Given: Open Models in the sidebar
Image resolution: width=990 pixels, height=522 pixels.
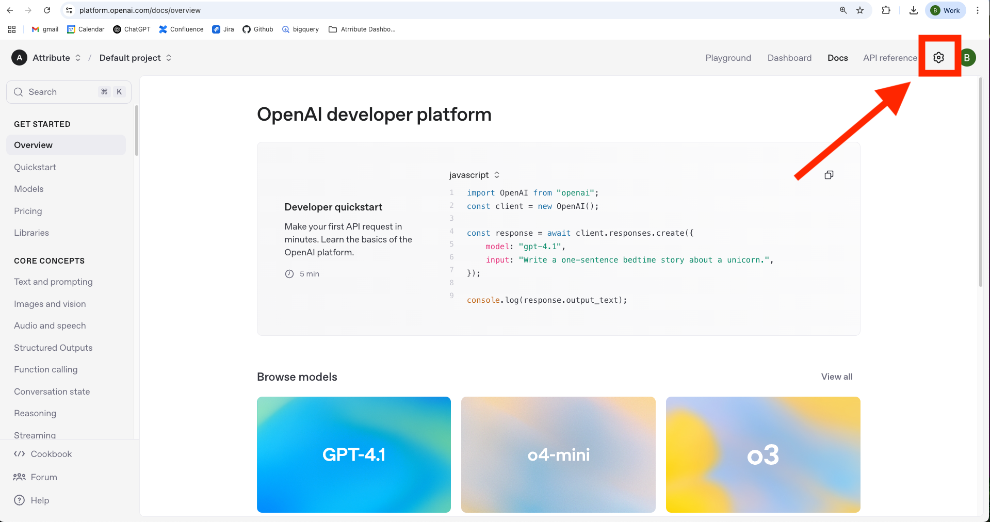Looking at the screenshot, I should pyautogui.click(x=29, y=189).
